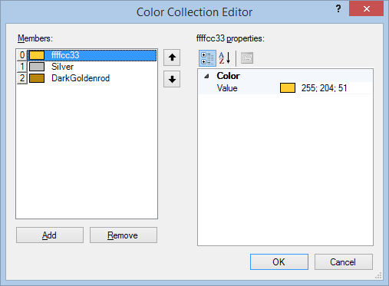
Task: Collapse the Color category in the property grid
Action: 206,76
